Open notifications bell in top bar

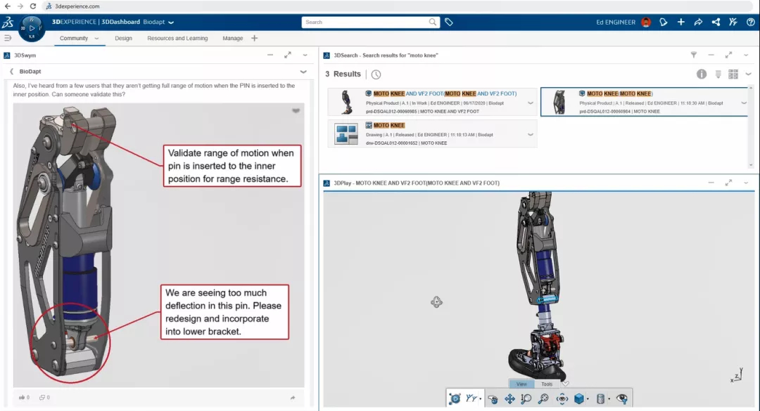click(663, 22)
